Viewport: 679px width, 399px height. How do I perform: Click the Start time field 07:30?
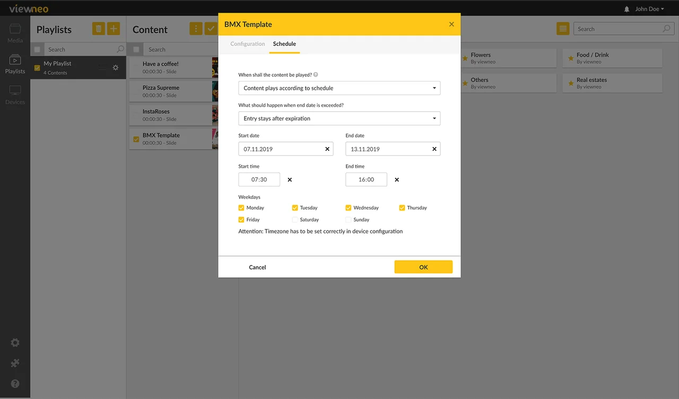point(259,180)
